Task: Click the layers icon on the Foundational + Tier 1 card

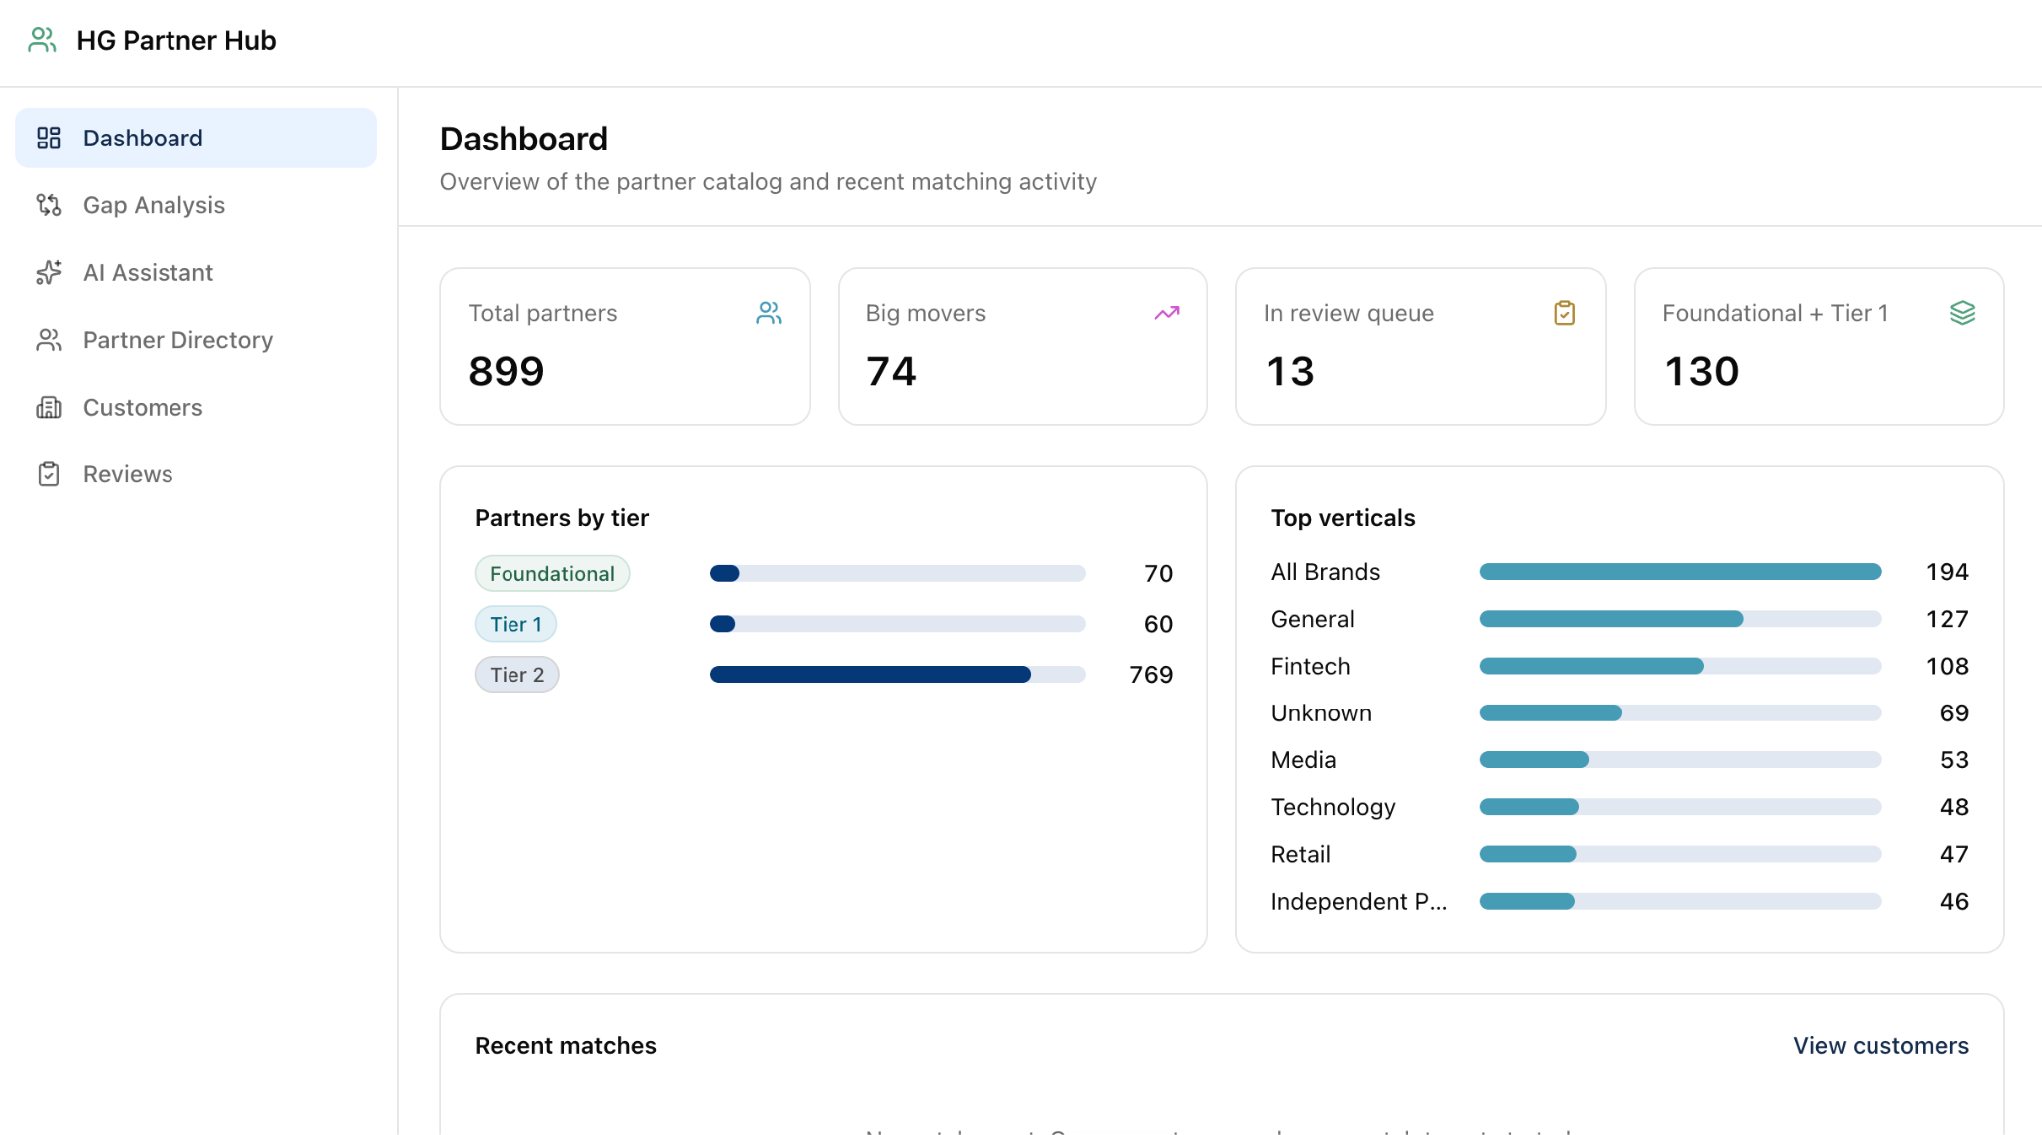Action: (x=1962, y=313)
